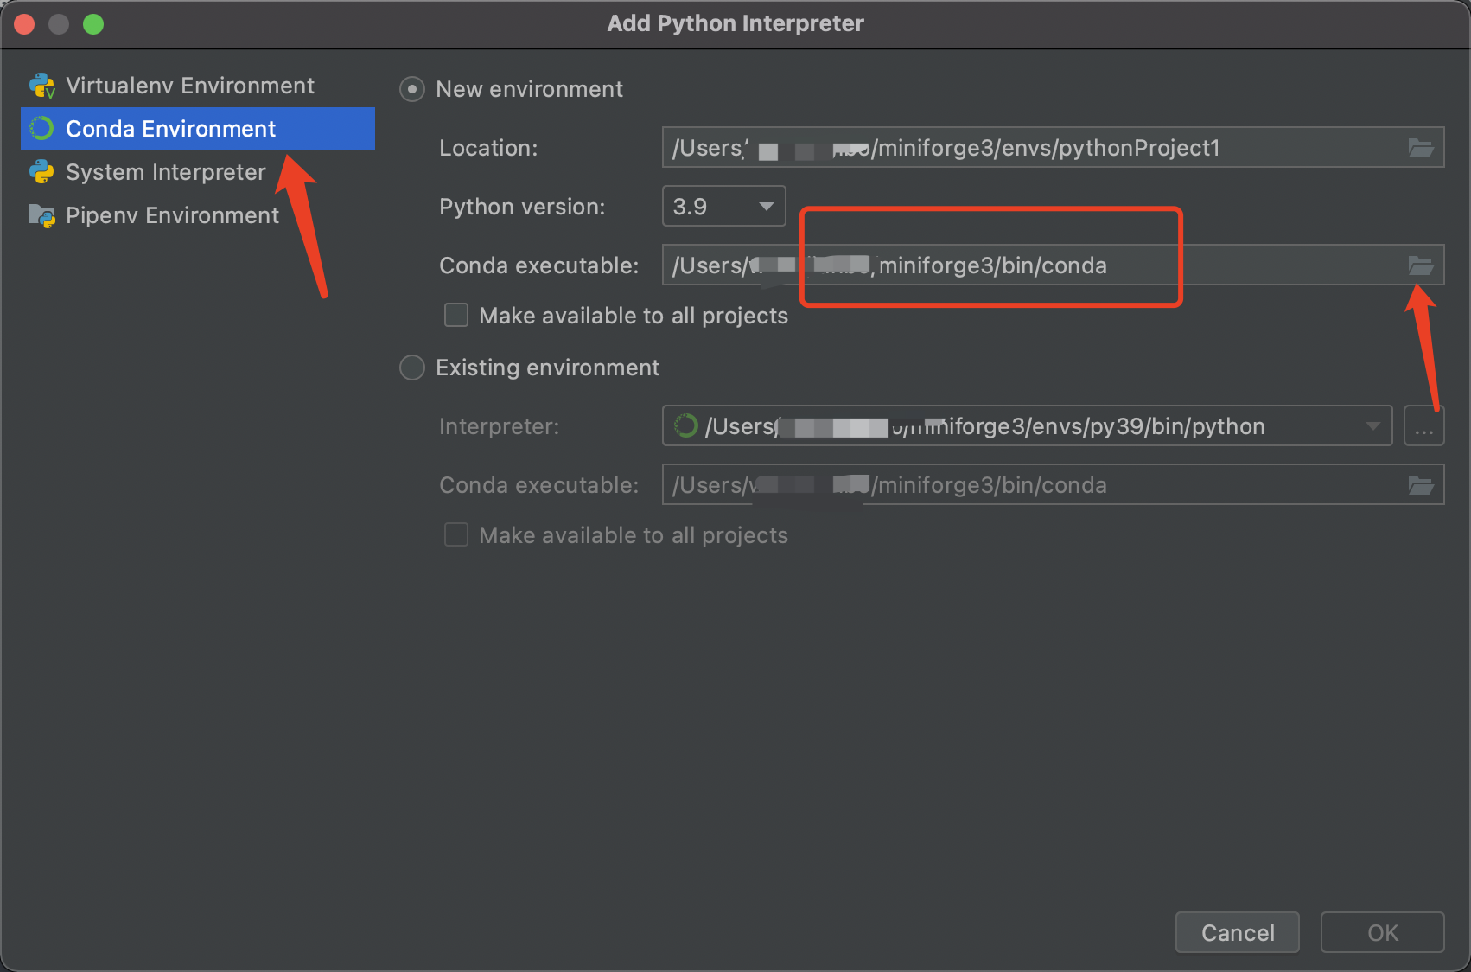Click the Interpreter dropdown arrow
The width and height of the screenshot is (1471, 972).
(1372, 426)
